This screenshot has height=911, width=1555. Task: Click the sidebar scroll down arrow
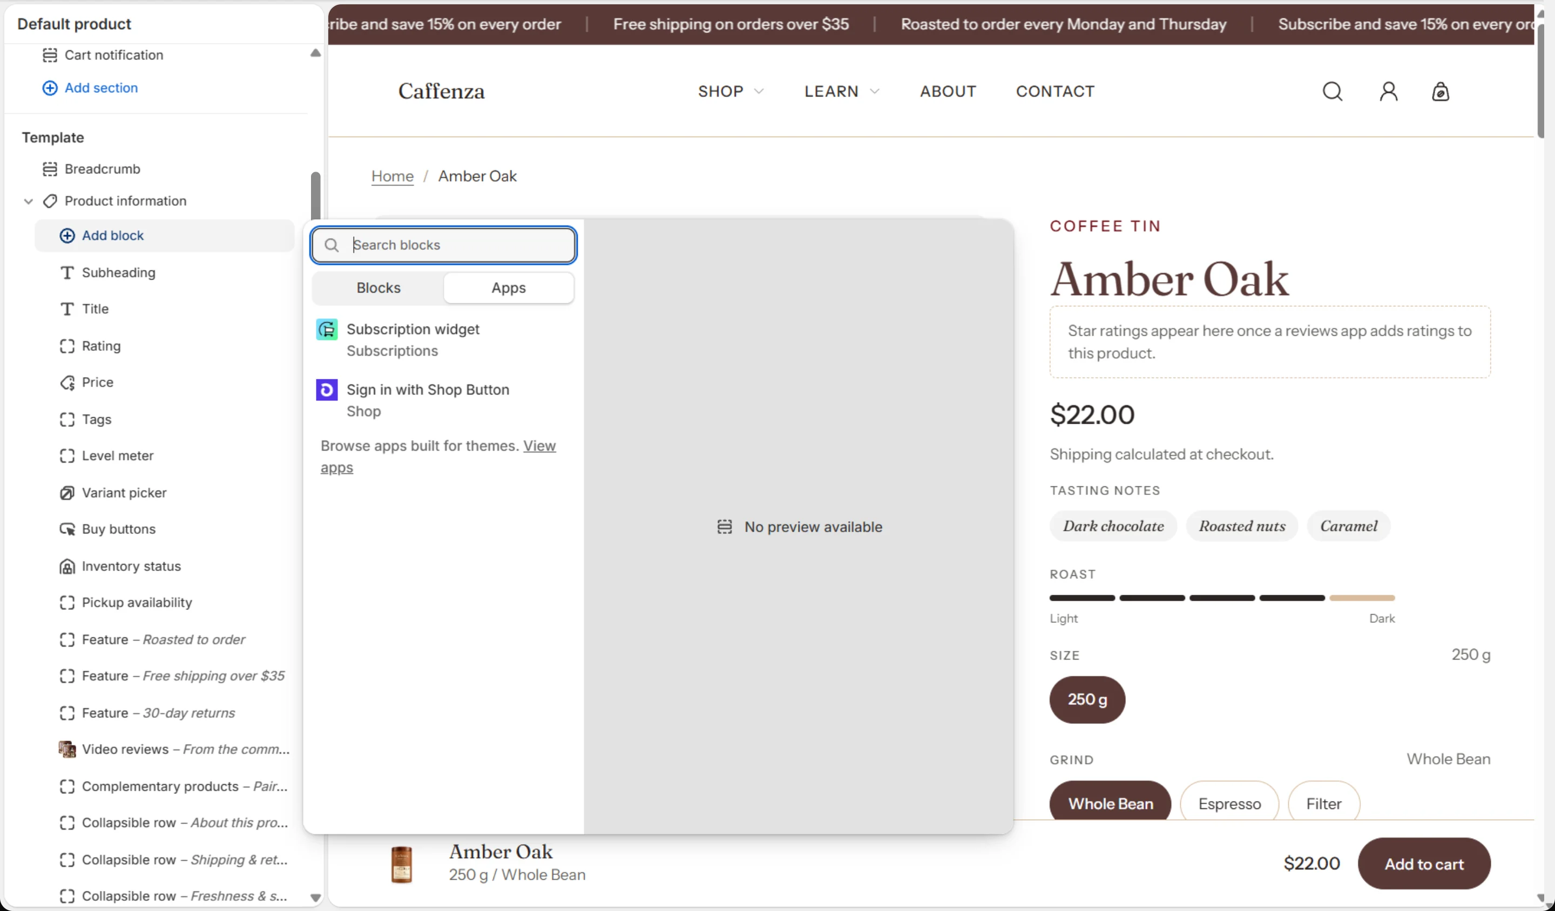pos(315,898)
